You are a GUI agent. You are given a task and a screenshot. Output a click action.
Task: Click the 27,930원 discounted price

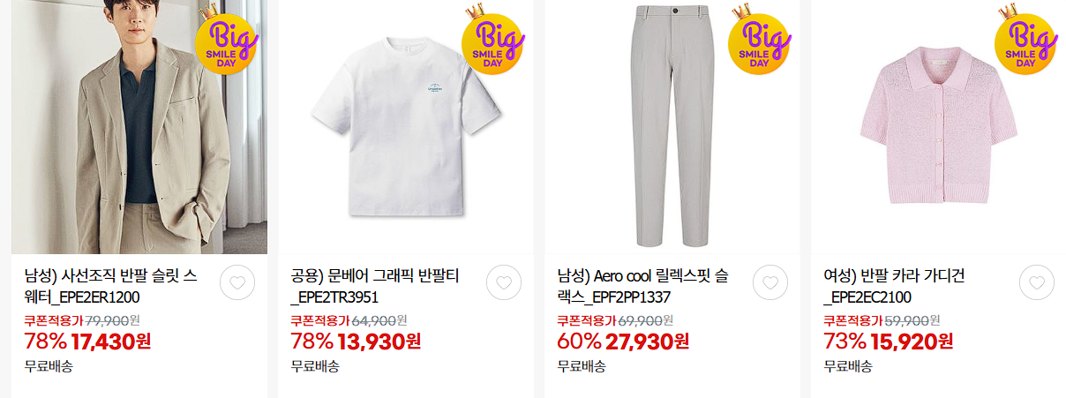(647, 341)
